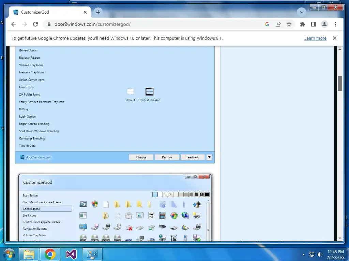This screenshot has height=261, width=349.
Task: Click the drive with Windows logo icon
Action: tap(185, 227)
